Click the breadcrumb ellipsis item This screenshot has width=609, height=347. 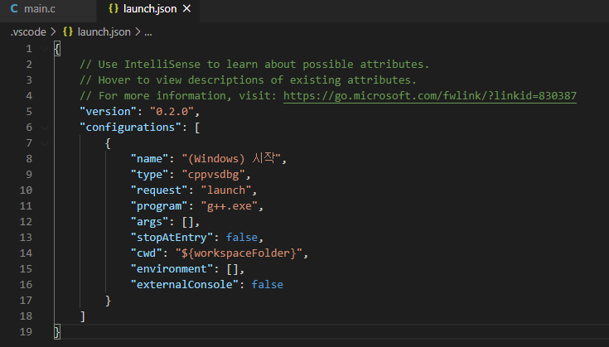(x=148, y=32)
